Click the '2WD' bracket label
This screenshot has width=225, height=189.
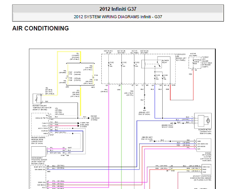67,87
